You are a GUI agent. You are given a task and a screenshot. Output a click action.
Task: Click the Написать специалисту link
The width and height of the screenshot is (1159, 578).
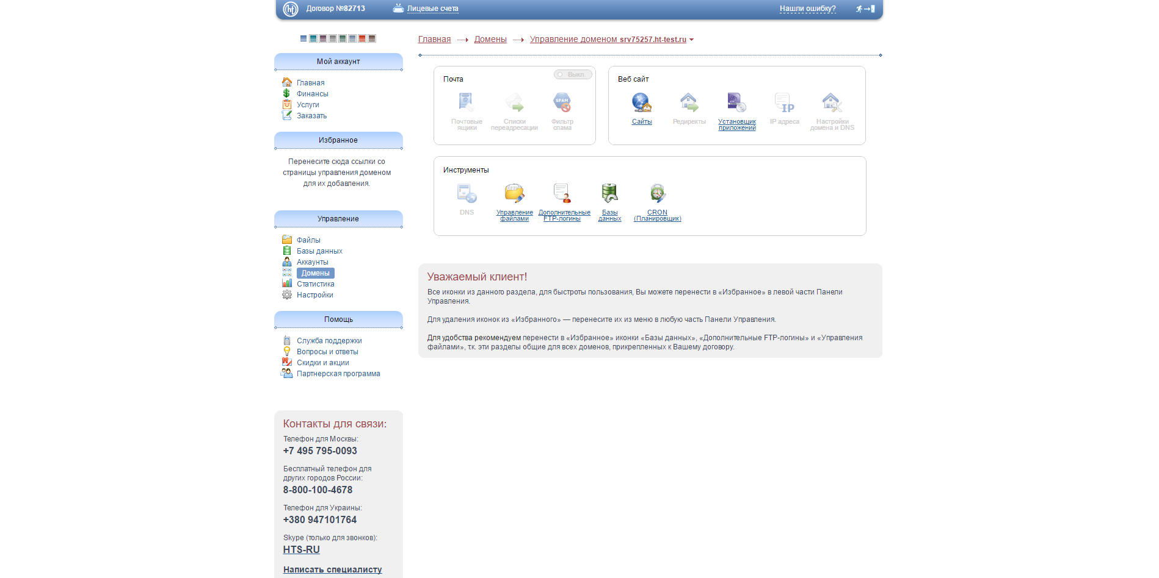tap(333, 569)
